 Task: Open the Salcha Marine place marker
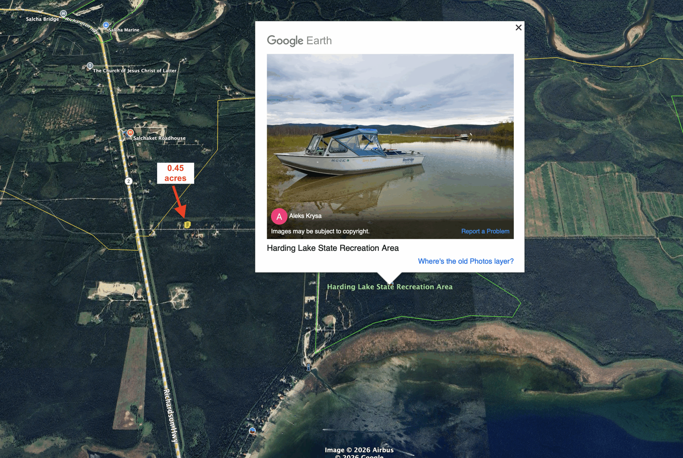pyautogui.click(x=106, y=25)
